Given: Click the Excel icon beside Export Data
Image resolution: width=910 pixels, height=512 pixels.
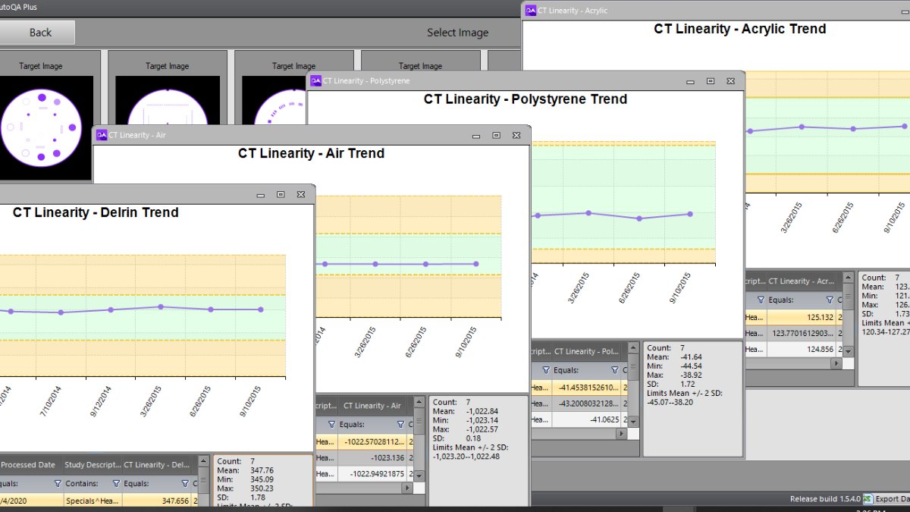Looking at the screenshot, I should pos(868,498).
